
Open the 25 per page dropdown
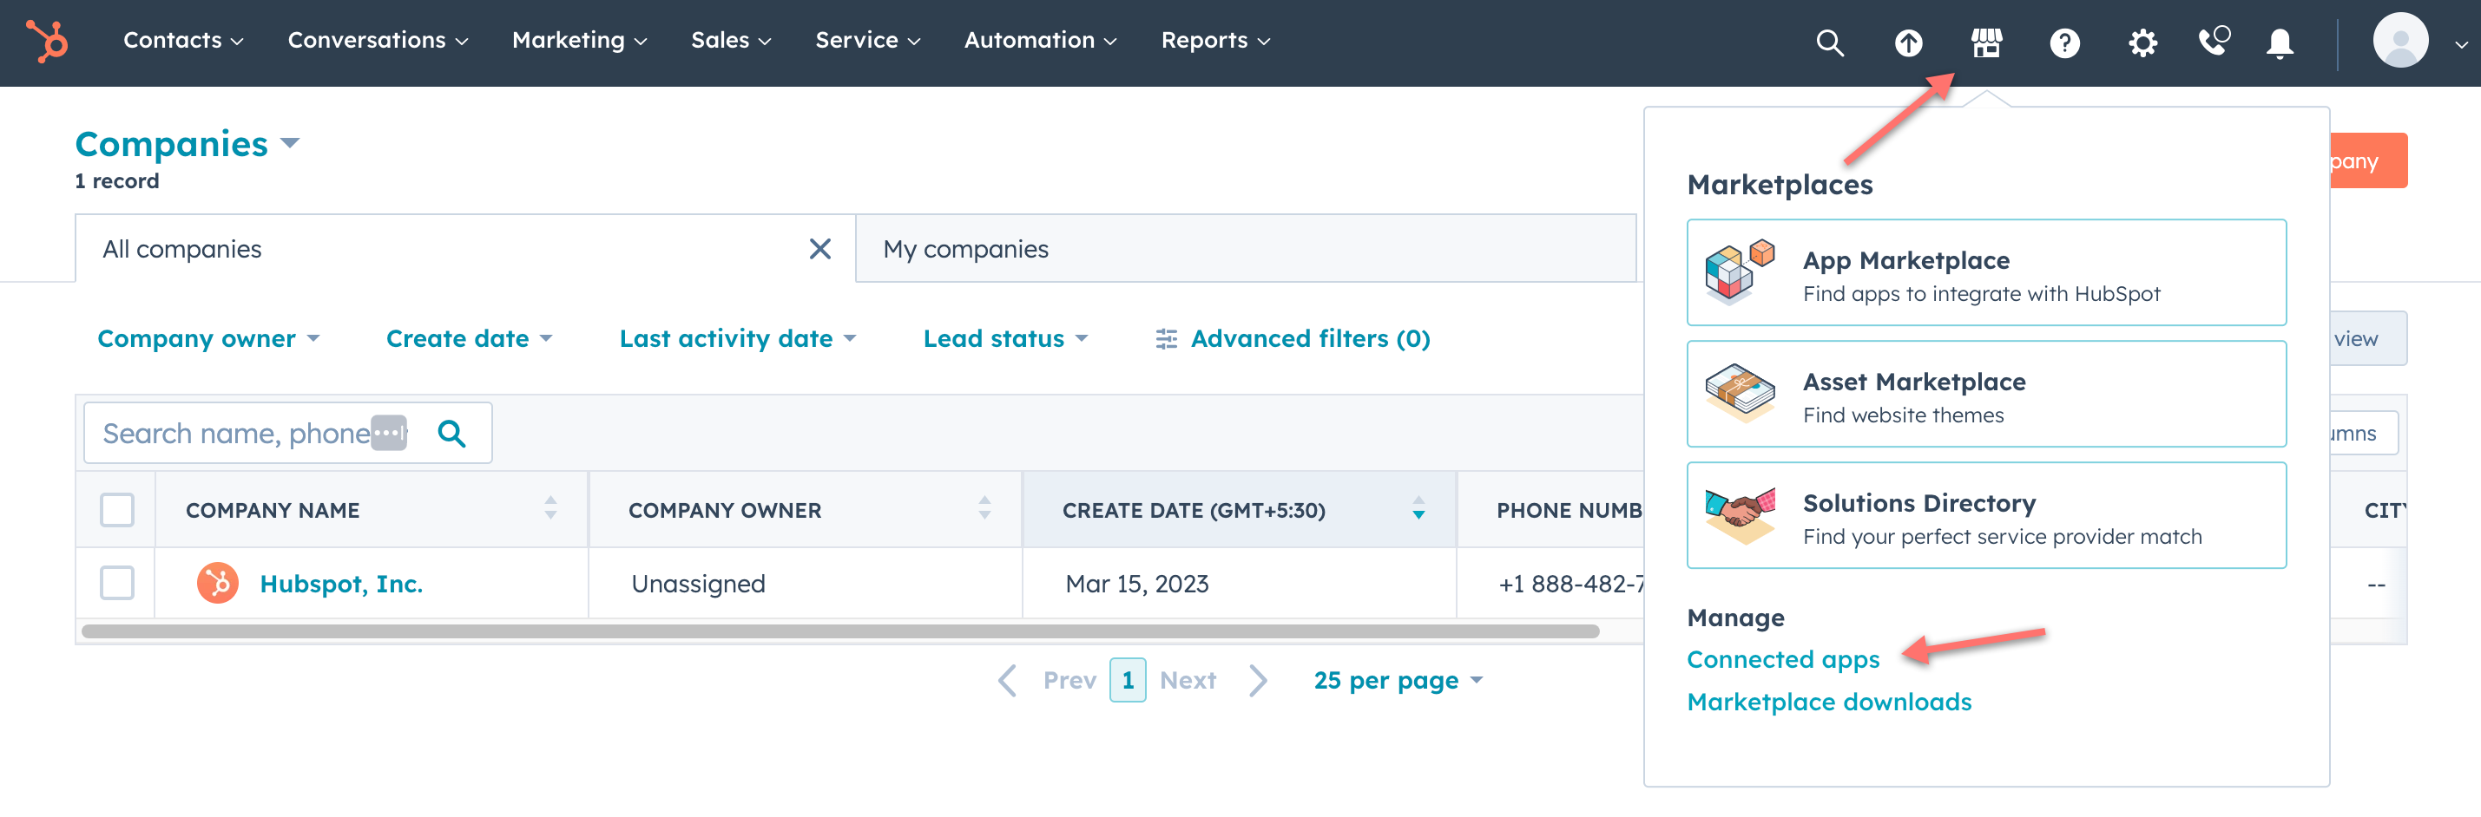tap(1398, 680)
